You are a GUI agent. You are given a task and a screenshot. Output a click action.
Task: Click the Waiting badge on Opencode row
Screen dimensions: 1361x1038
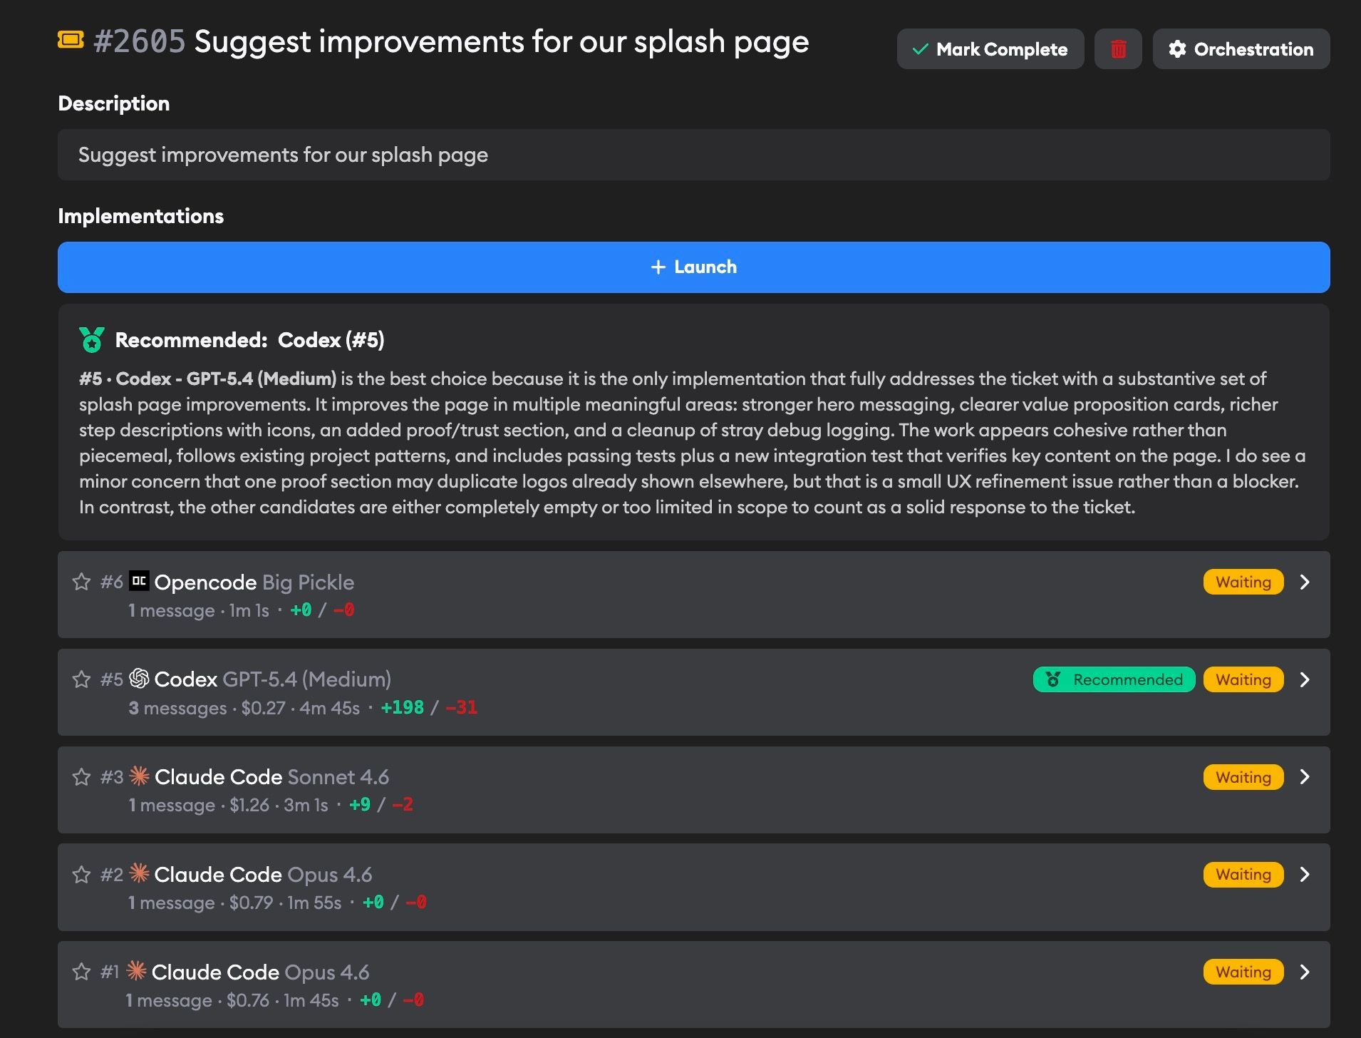point(1243,582)
